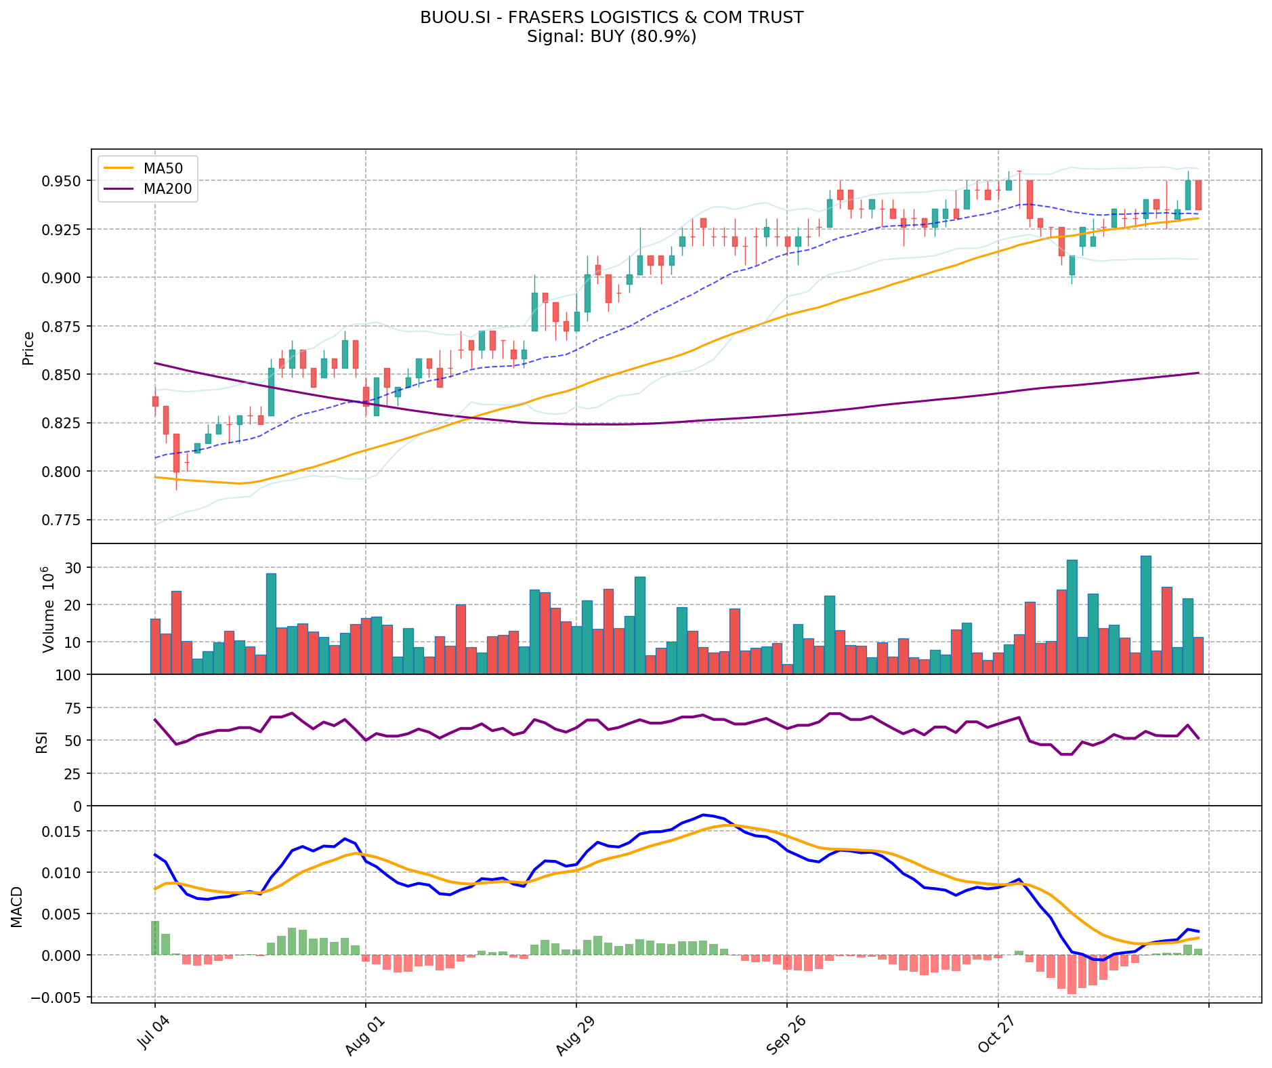The height and width of the screenshot is (1068, 1272).
Task: Select the purple MA200 legend line swatch
Action: point(120,190)
